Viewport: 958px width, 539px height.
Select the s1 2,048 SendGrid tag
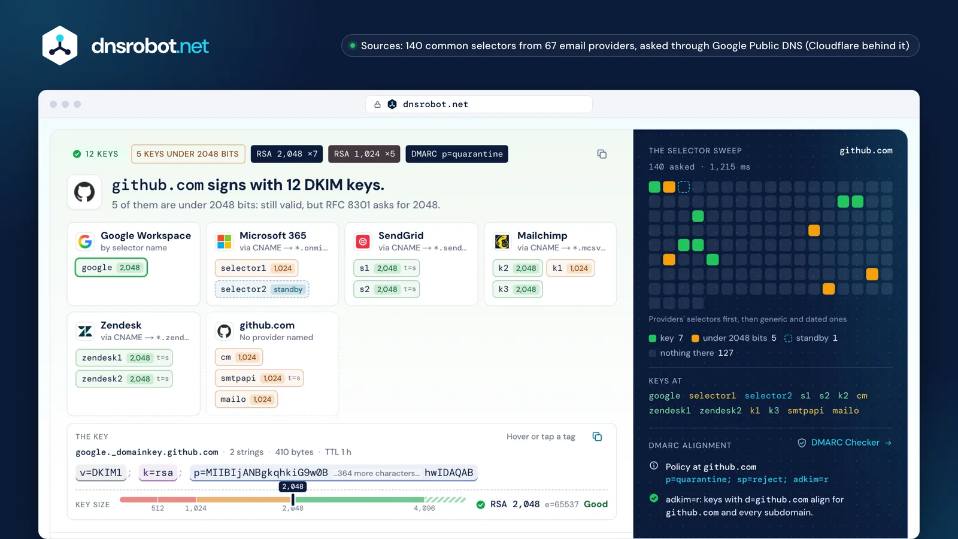[386, 268]
